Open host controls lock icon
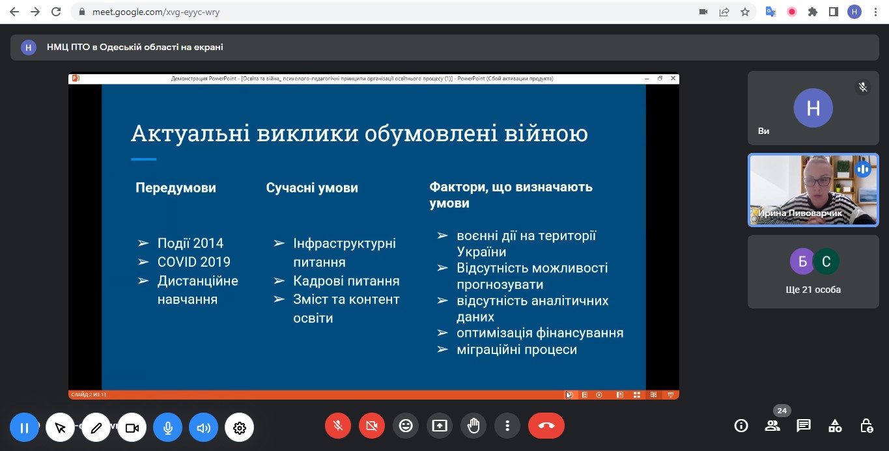Screen dimensions: 889x451 coord(866,426)
